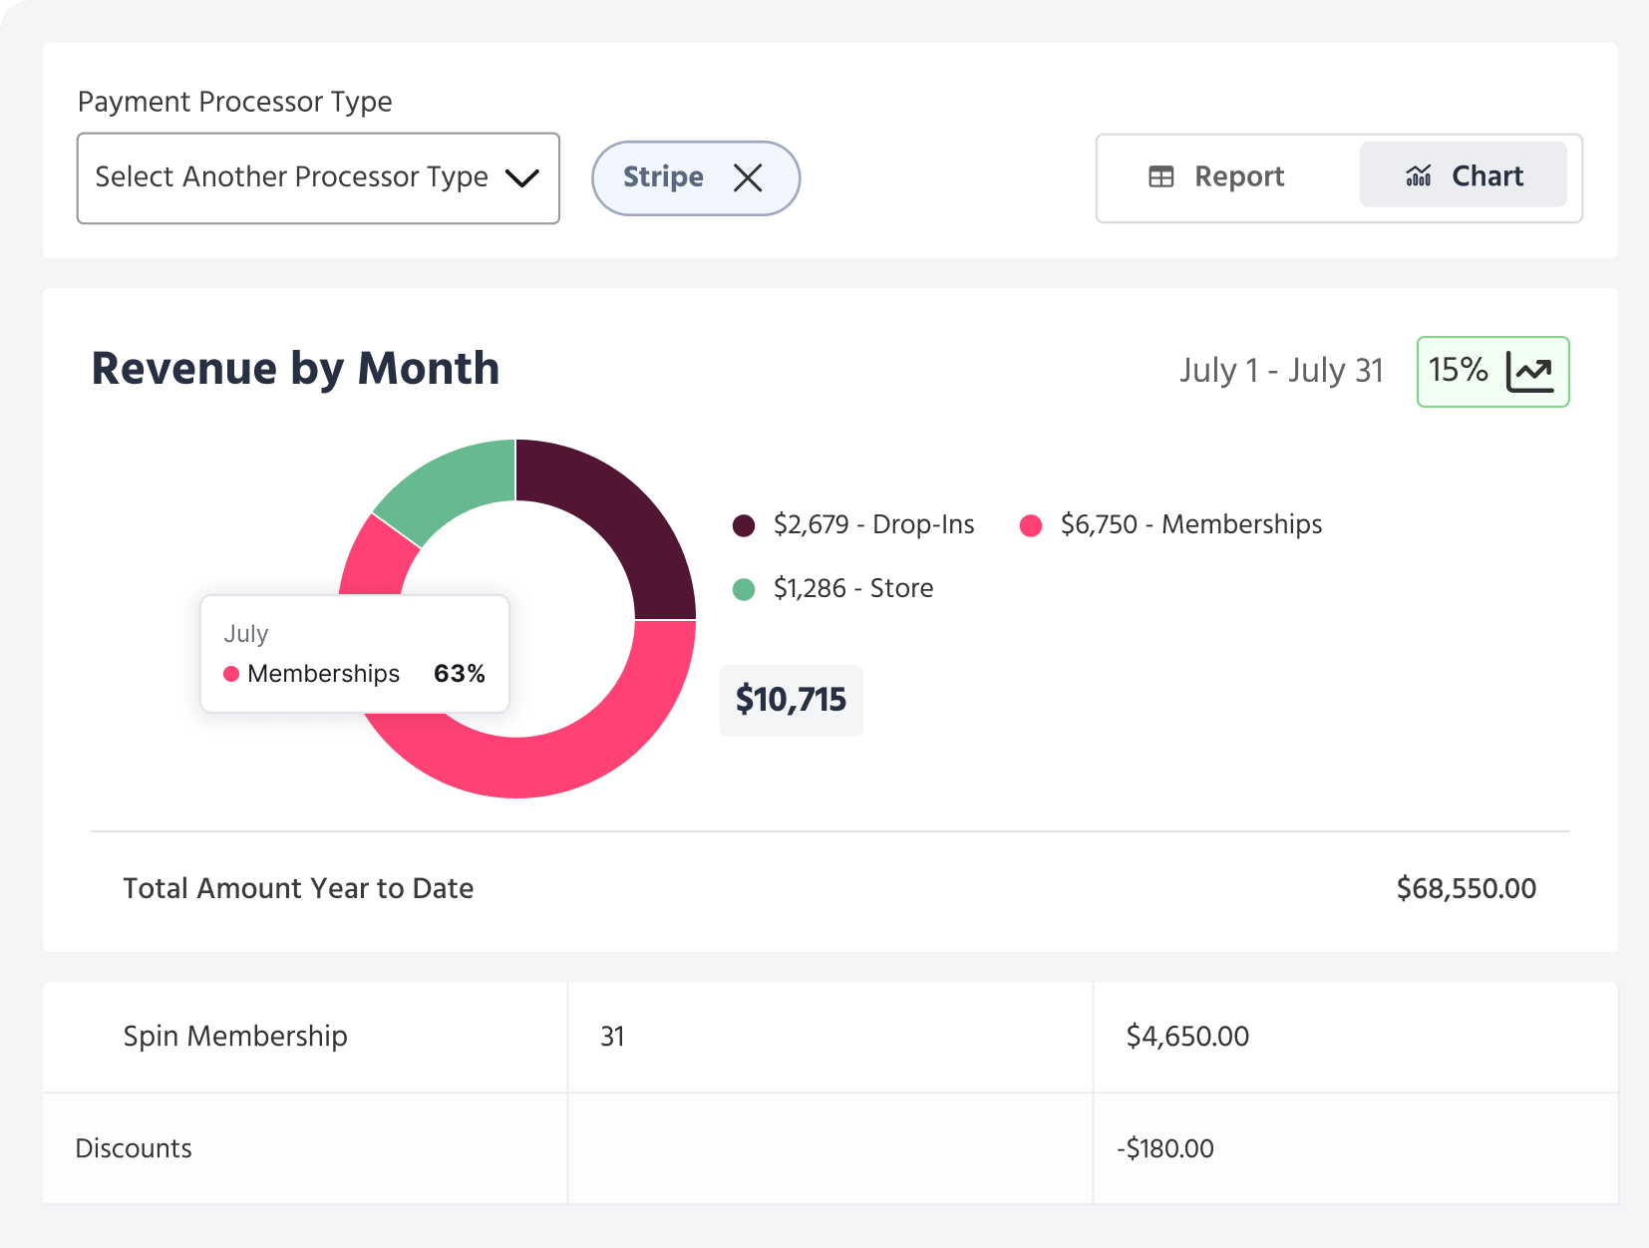The image size is (1649, 1248).
Task: Click the table icon beside Report
Action: point(1161,176)
